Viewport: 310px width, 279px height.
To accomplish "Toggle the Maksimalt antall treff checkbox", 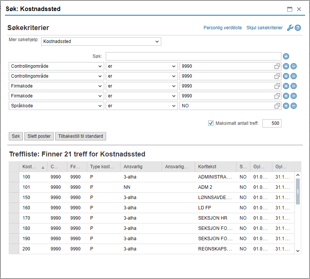I will coord(211,123).
